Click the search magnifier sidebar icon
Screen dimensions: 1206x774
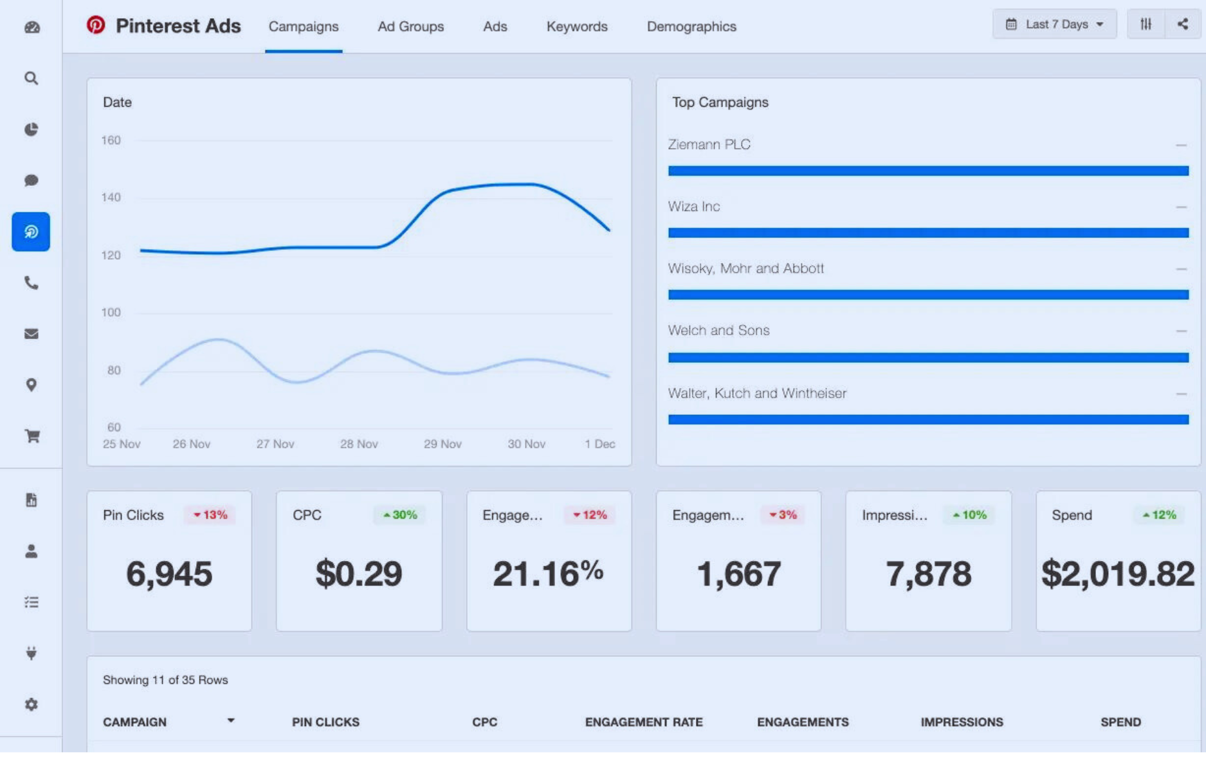32,78
